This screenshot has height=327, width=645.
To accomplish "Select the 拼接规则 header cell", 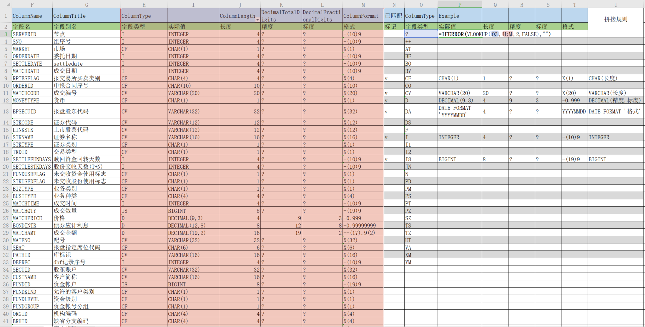I will 616,19.
